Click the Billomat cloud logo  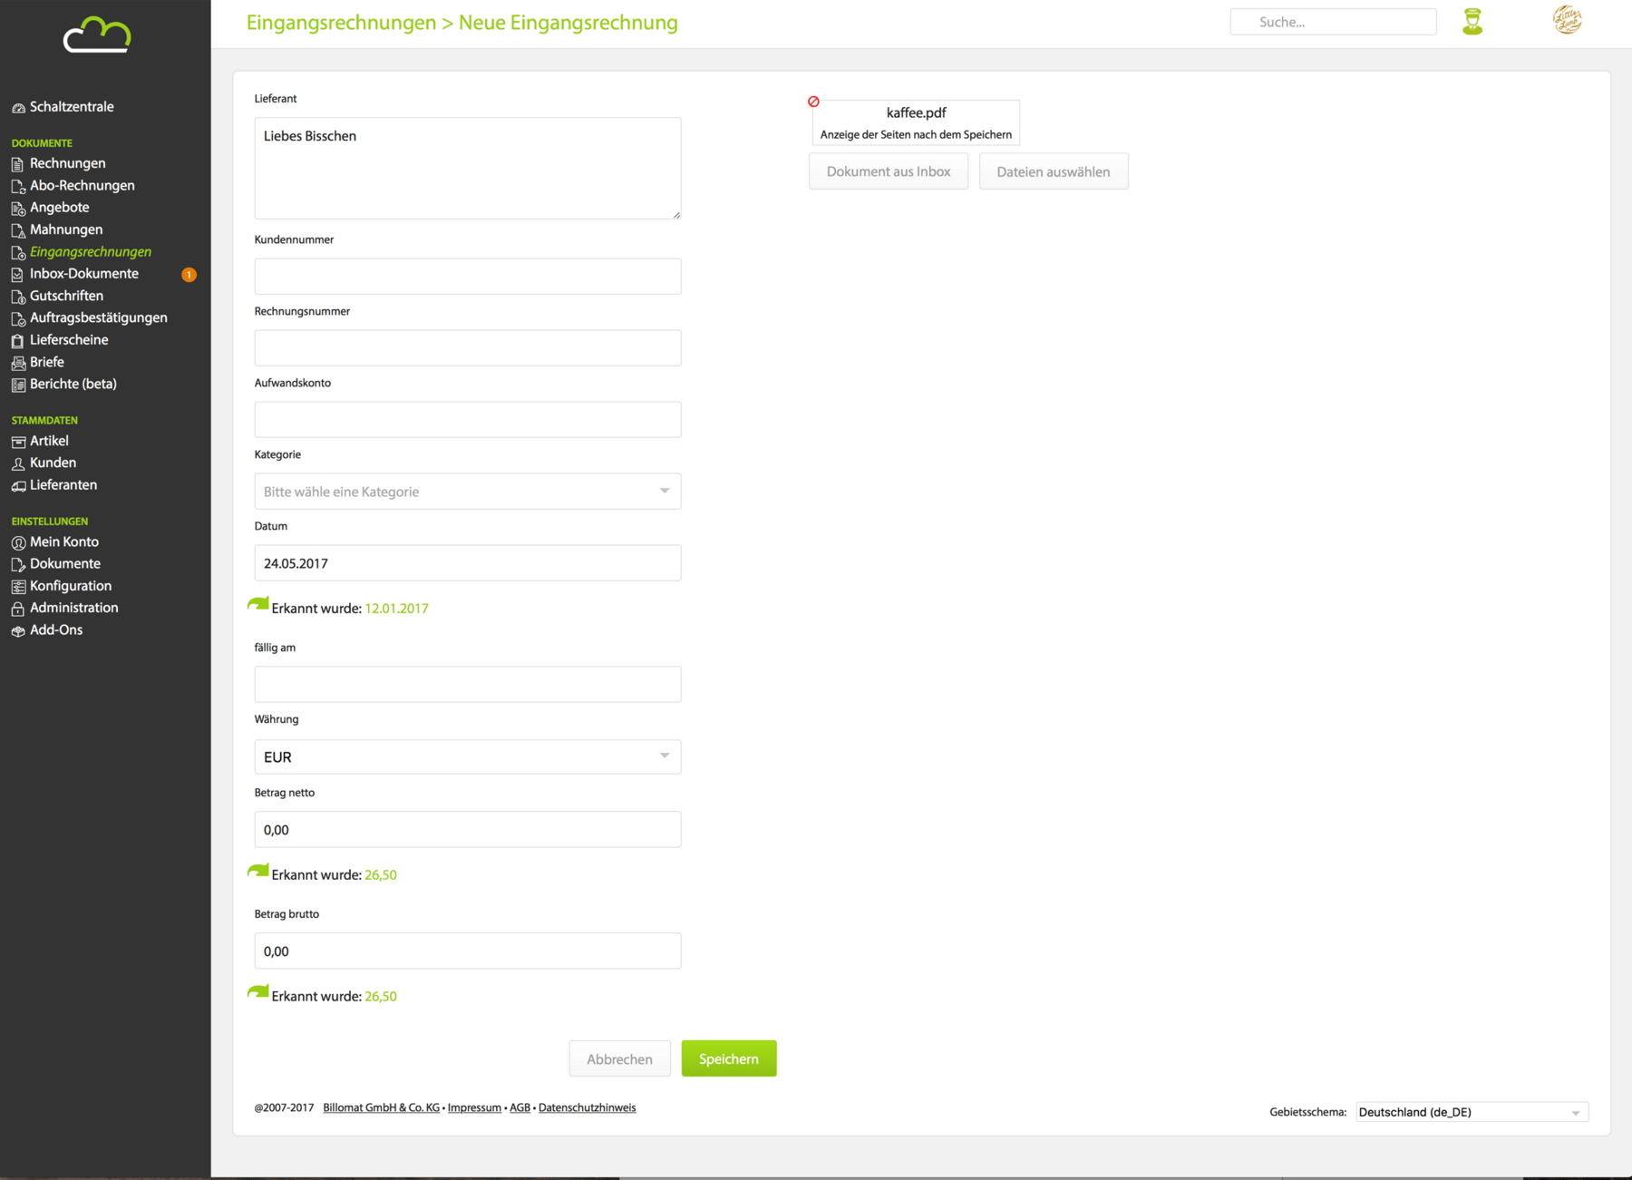(x=97, y=34)
